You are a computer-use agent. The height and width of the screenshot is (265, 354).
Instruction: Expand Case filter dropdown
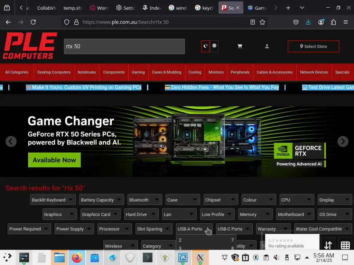click(x=183, y=200)
